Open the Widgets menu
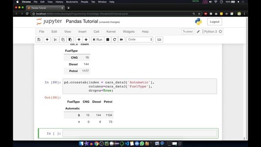The width and height of the screenshot is (261, 147). tap(129, 31)
